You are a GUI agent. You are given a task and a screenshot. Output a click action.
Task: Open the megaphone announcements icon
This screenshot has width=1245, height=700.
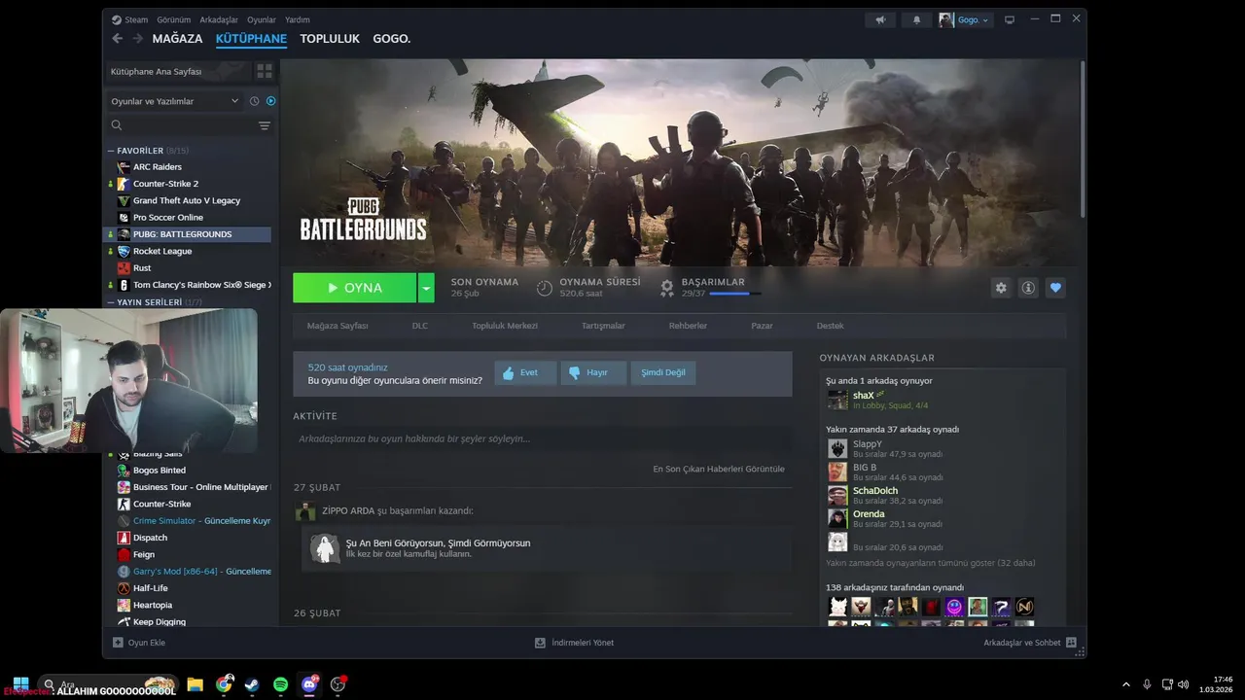coord(880,19)
